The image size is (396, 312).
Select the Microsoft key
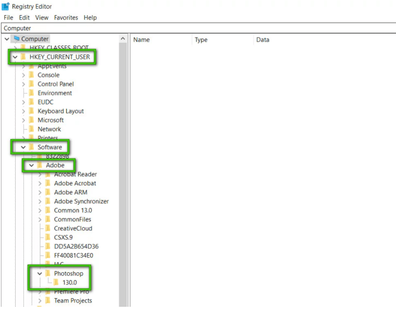click(x=50, y=120)
